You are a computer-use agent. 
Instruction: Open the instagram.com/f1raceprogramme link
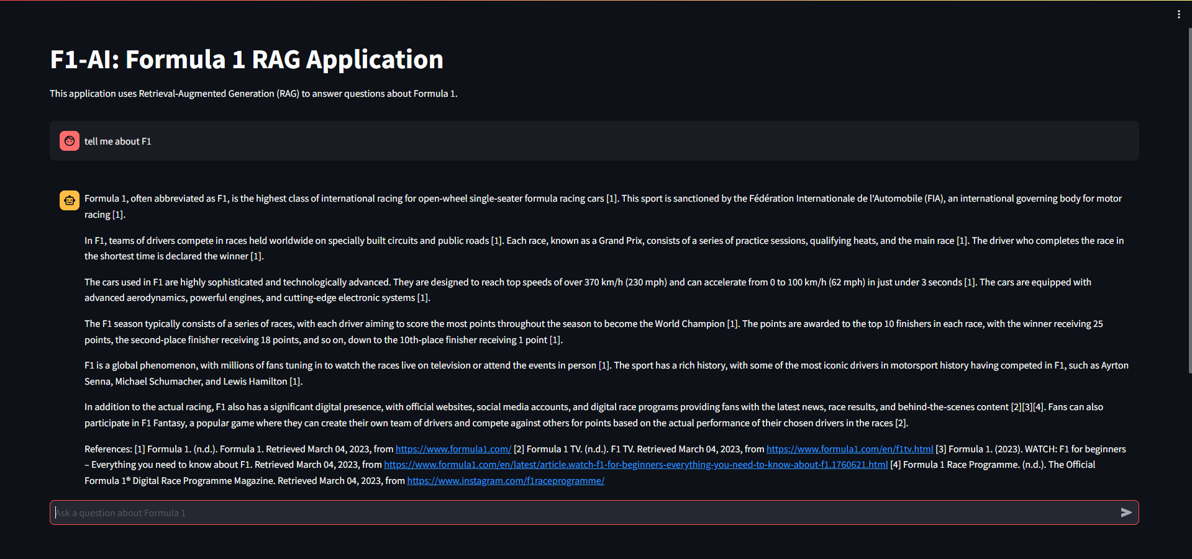tap(506, 481)
